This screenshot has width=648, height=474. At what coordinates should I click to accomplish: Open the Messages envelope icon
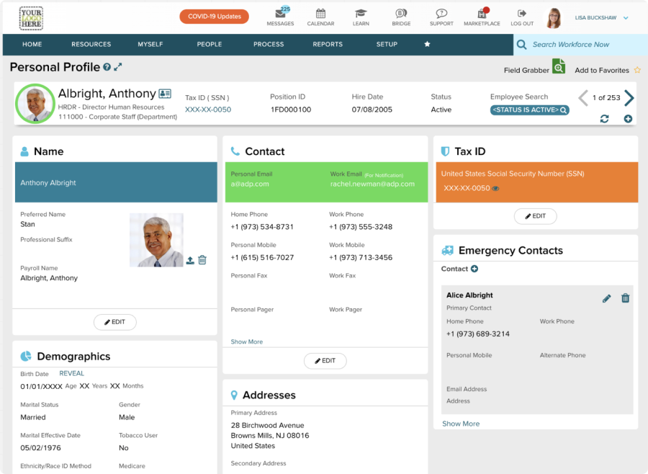(280, 14)
